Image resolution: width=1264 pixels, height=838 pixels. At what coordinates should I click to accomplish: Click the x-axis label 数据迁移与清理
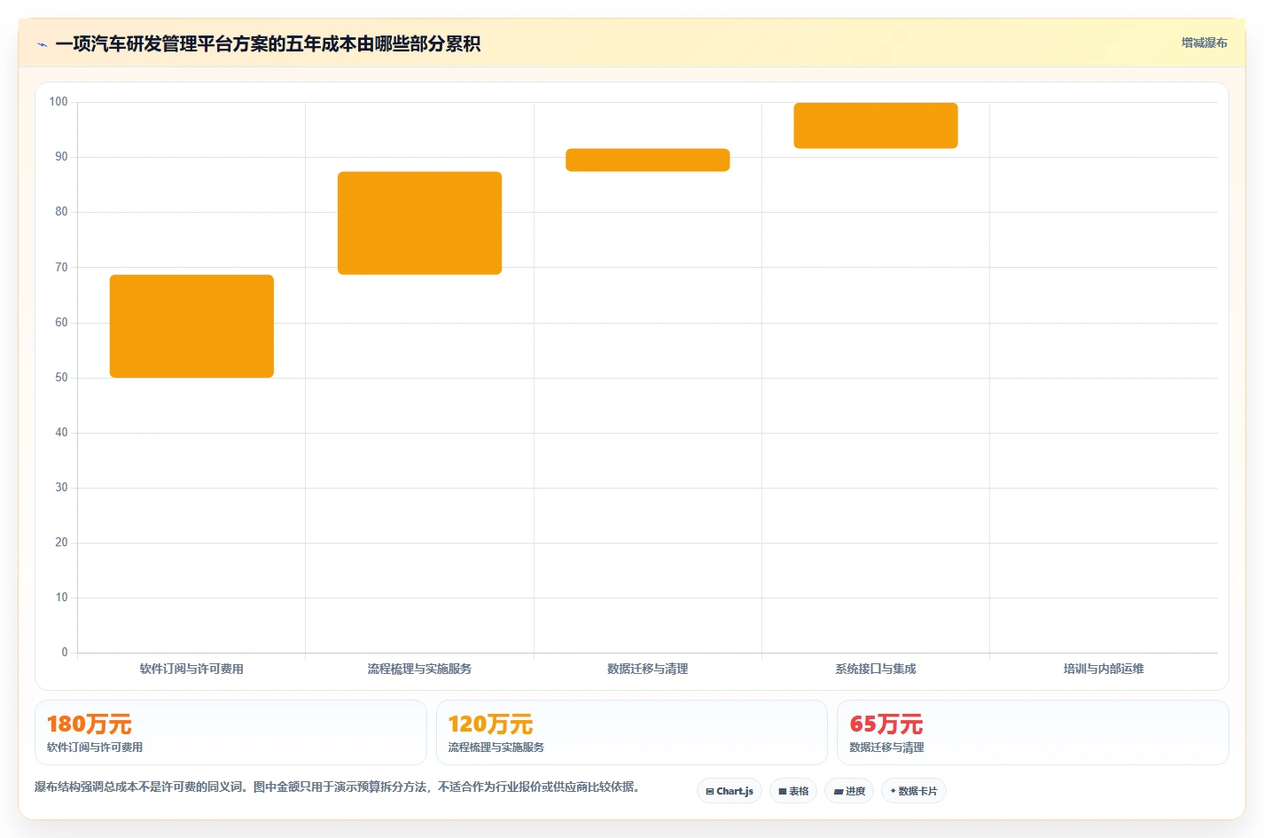pyautogui.click(x=648, y=669)
